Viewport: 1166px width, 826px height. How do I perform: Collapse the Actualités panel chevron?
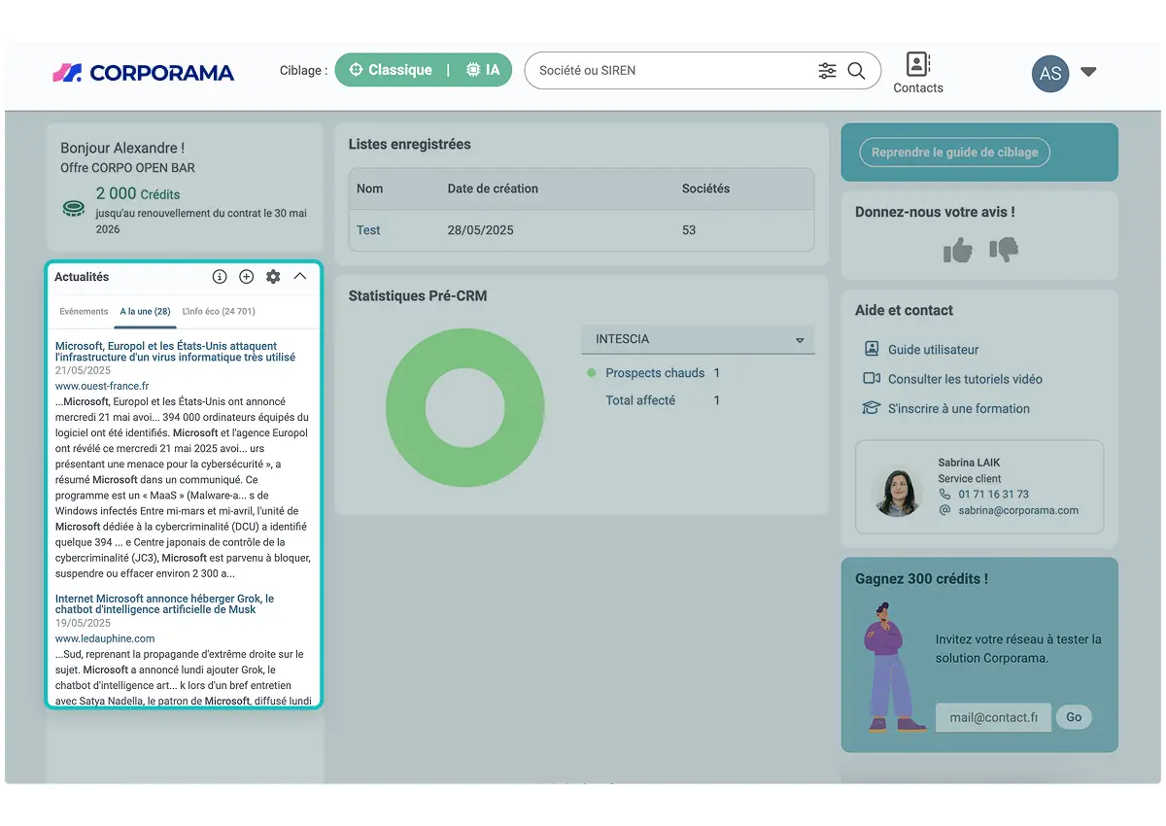point(300,277)
